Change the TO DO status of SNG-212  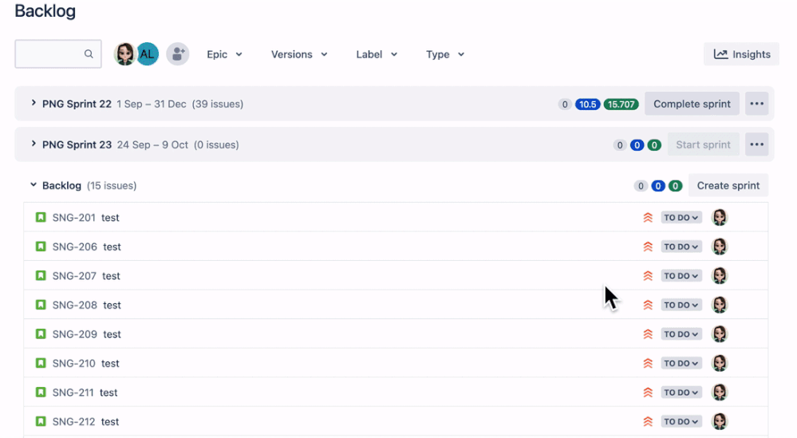tap(681, 421)
